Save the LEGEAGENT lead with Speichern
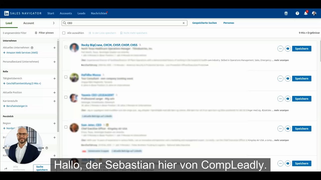Screen dimensions: 321x180 [302, 99]
